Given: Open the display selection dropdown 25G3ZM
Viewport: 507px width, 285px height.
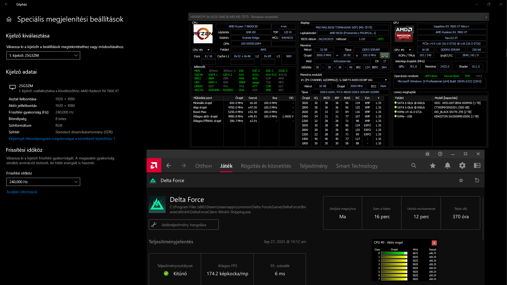Looking at the screenshot, I should coord(43,55).
